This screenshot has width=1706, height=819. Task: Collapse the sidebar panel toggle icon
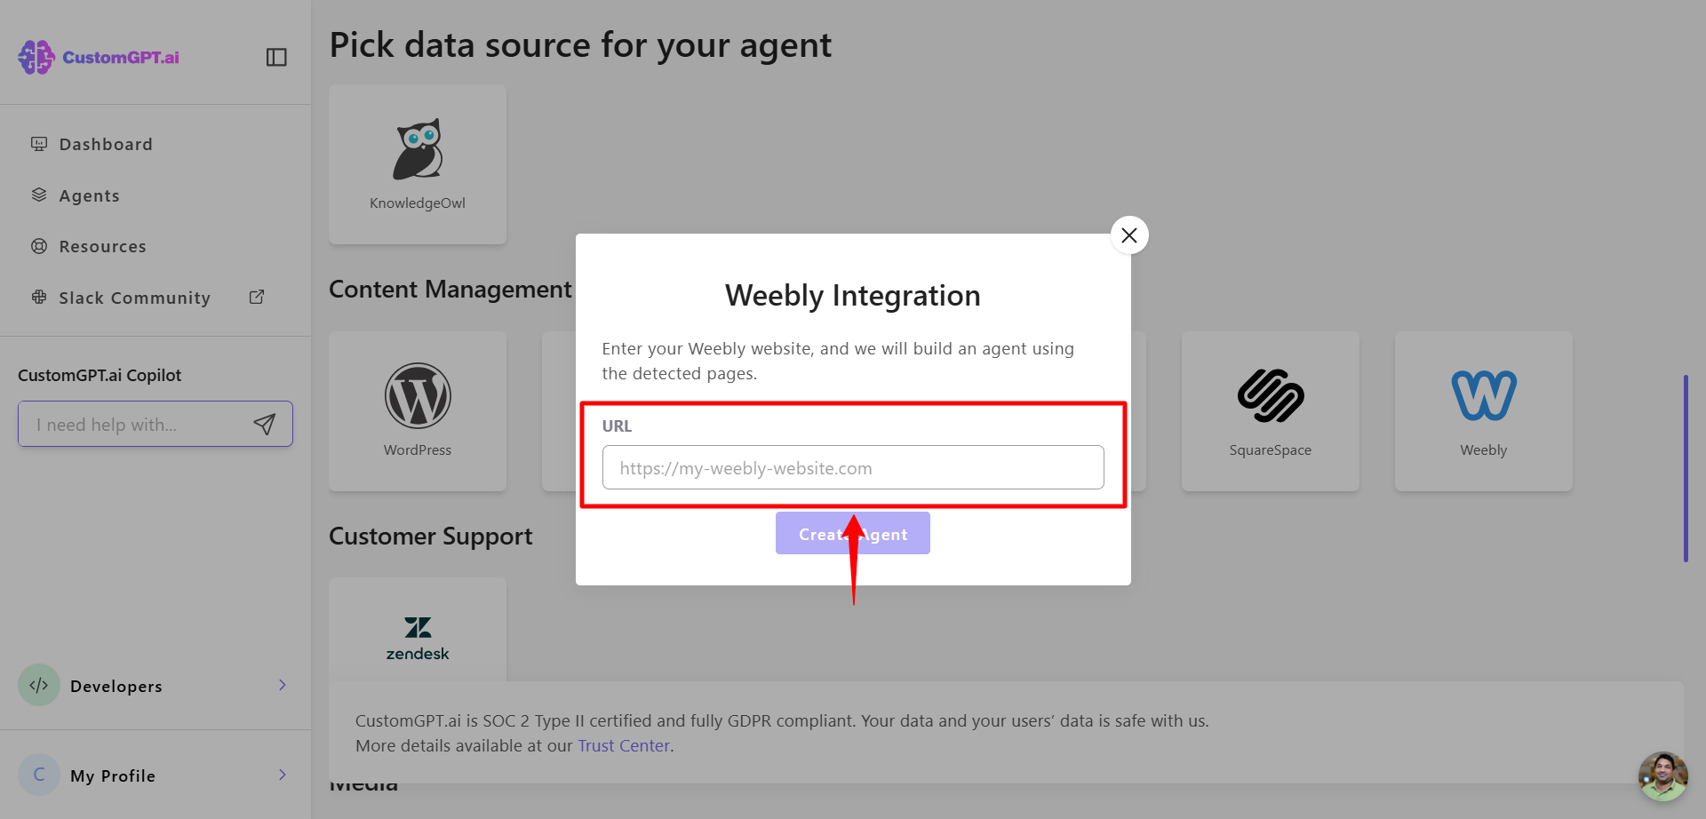[x=276, y=57]
